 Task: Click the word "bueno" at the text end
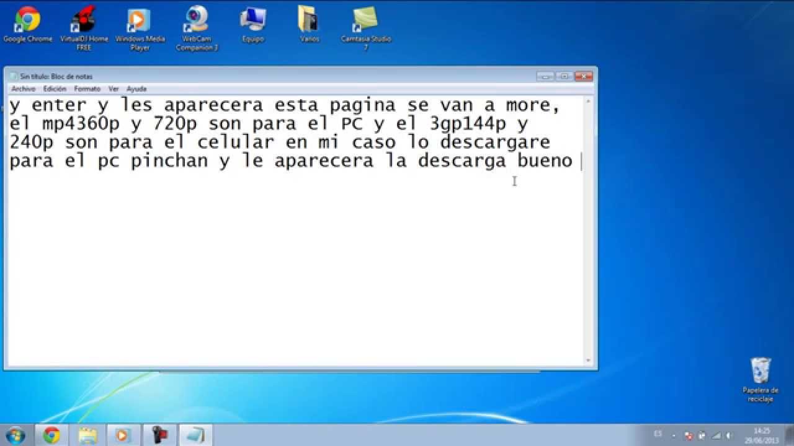(545, 161)
